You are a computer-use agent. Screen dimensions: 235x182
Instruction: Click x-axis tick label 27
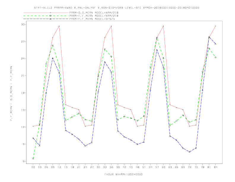coord(92,167)
